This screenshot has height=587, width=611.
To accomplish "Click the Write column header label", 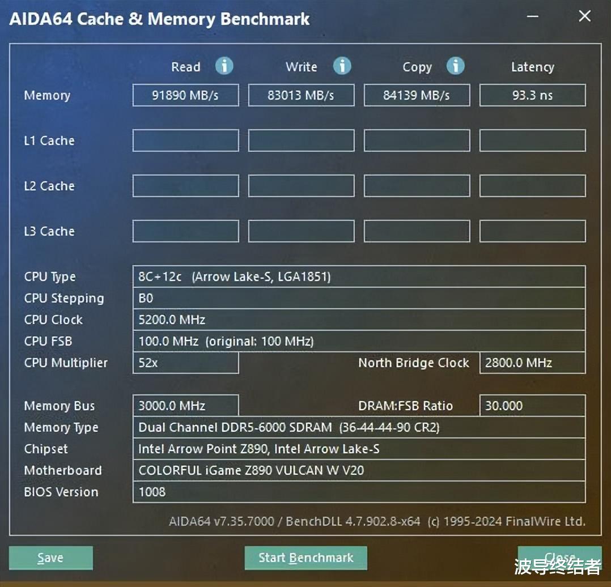I will [301, 67].
